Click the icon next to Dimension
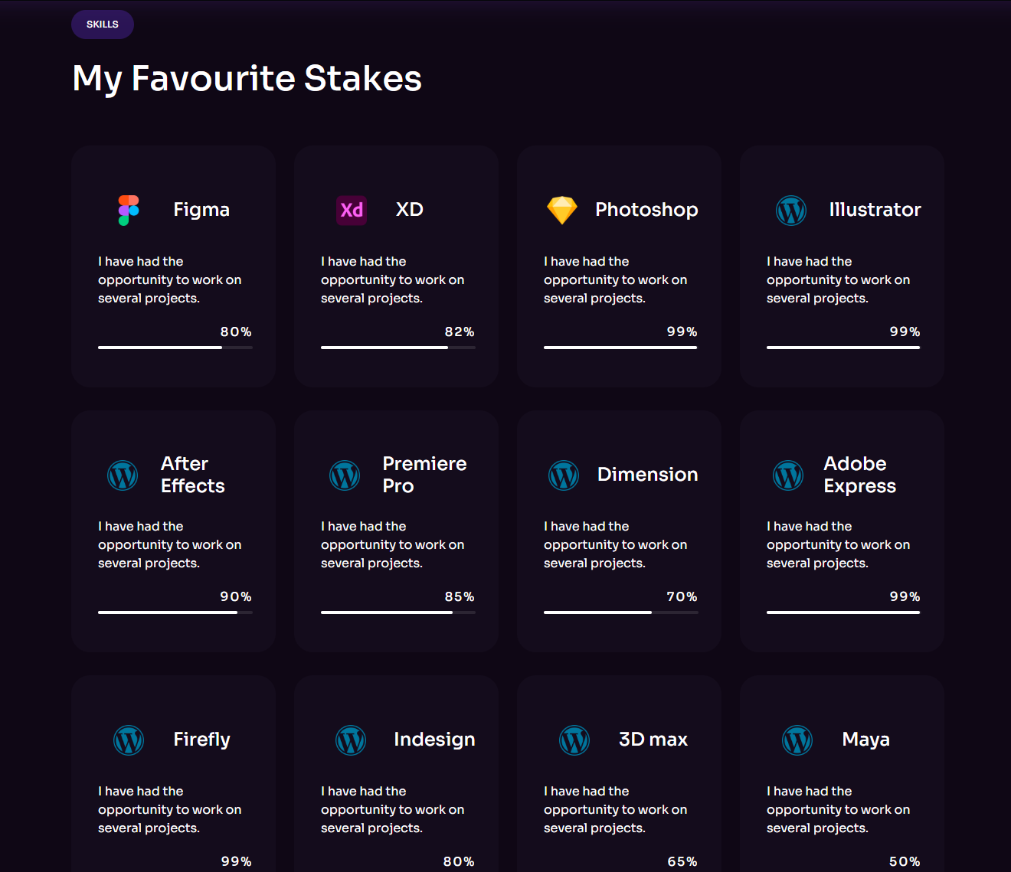 point(564,475)
